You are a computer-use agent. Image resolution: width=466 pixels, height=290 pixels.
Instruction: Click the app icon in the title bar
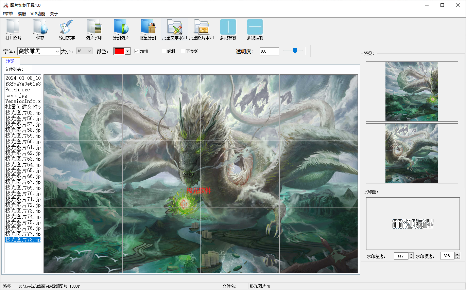(5, 5)
